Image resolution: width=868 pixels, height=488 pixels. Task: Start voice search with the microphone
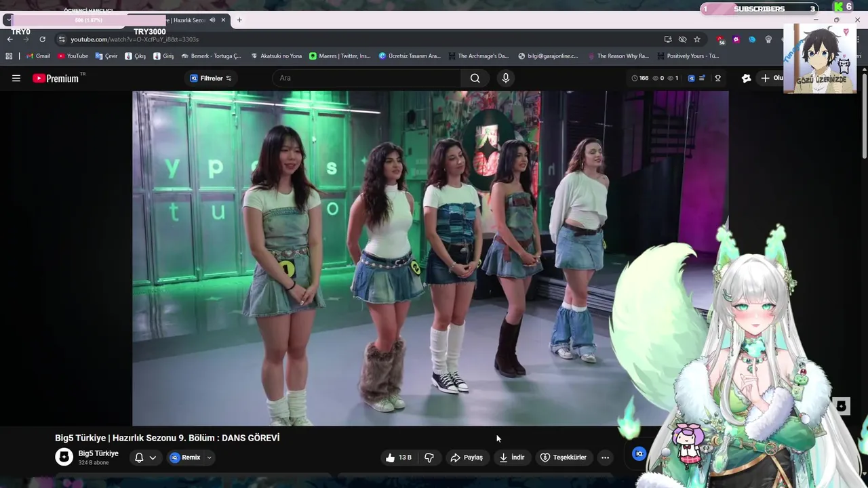pos(505,78)
